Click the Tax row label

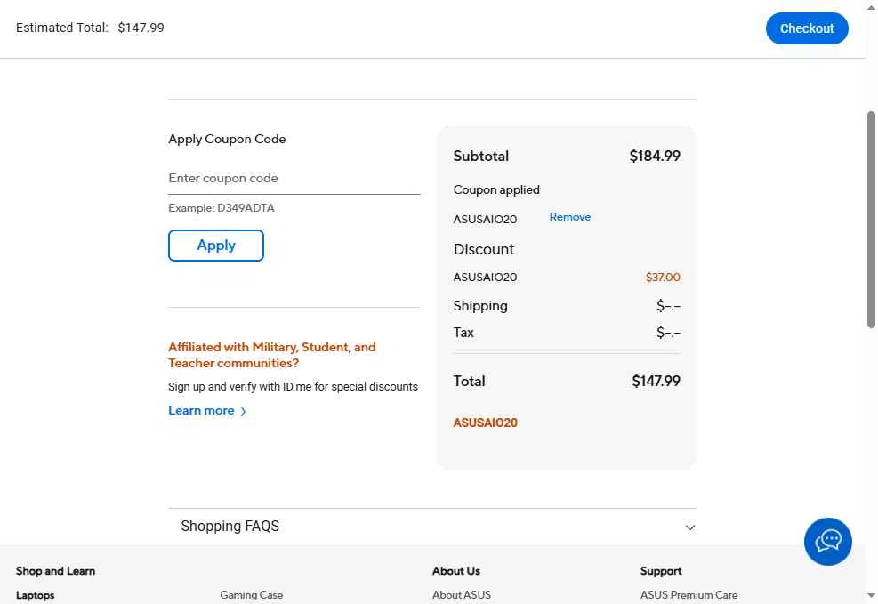click(463, 333)
